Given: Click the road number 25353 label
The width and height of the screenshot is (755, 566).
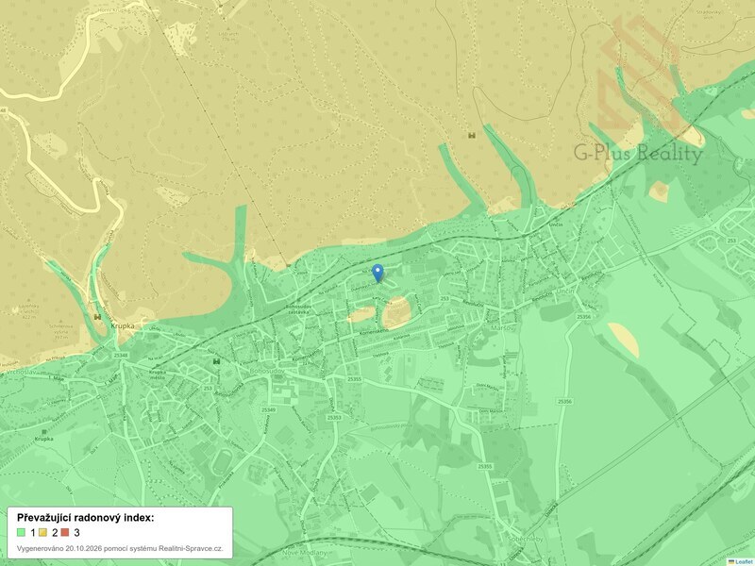Looking at the screenshot, I should [334, 417].
